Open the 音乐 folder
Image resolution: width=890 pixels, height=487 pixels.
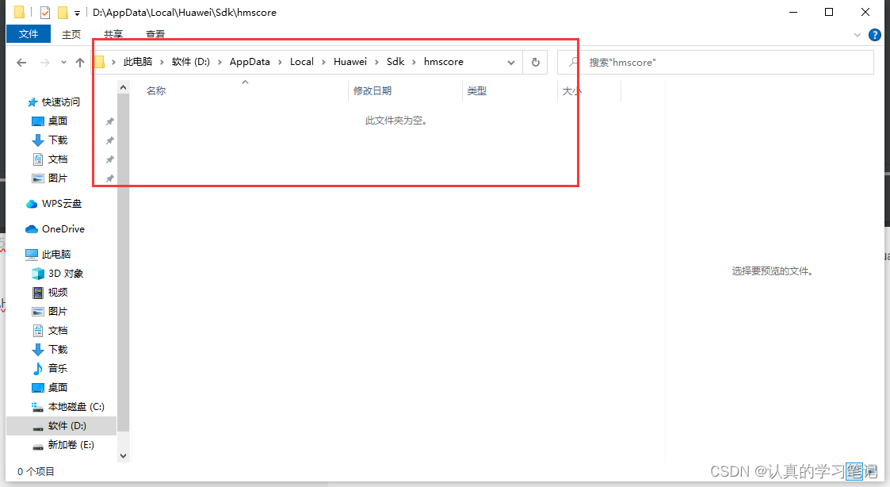(x=57, y=368)
